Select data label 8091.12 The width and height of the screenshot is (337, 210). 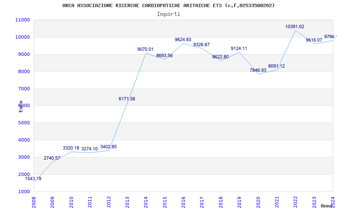(277, 66)
